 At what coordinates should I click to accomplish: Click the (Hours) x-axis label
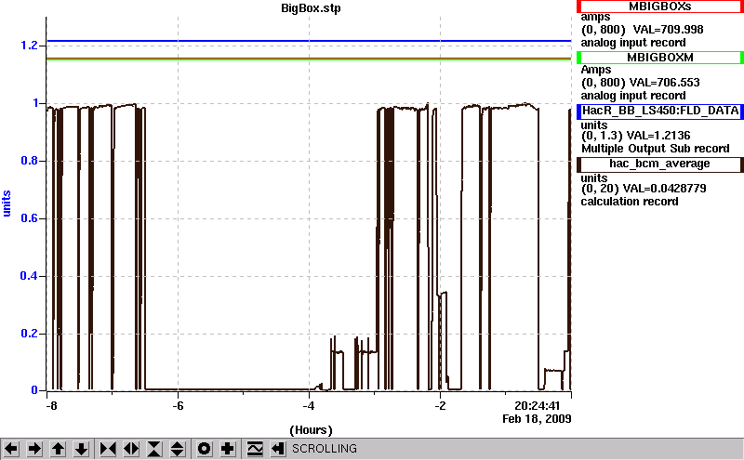[x=311, y=430]
